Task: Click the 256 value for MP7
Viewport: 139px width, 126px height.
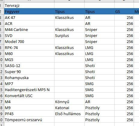Action: (124, 84)
